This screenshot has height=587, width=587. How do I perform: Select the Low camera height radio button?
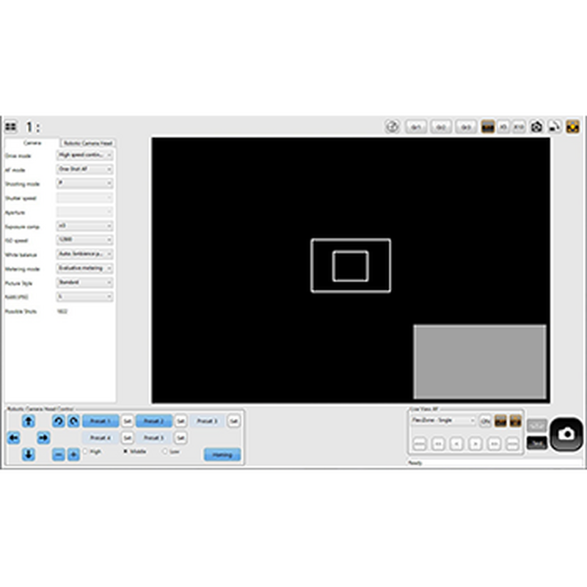(x=165, y=450)
